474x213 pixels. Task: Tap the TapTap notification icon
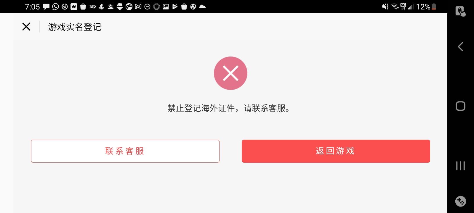click(92, 7)
